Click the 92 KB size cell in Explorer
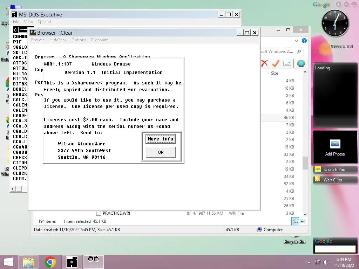 [x=289, y=184]
